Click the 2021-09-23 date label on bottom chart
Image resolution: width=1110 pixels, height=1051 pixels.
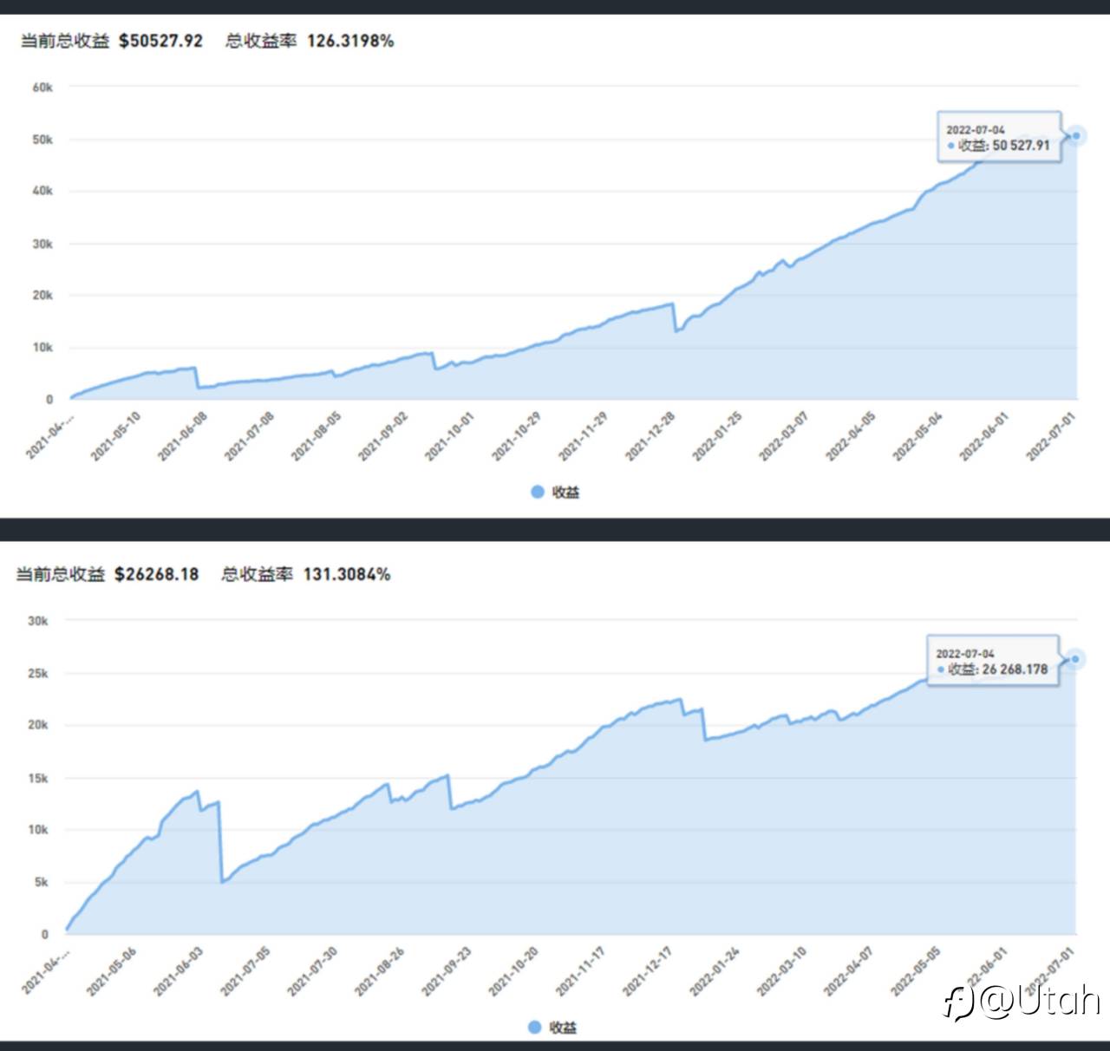(447, 971)
